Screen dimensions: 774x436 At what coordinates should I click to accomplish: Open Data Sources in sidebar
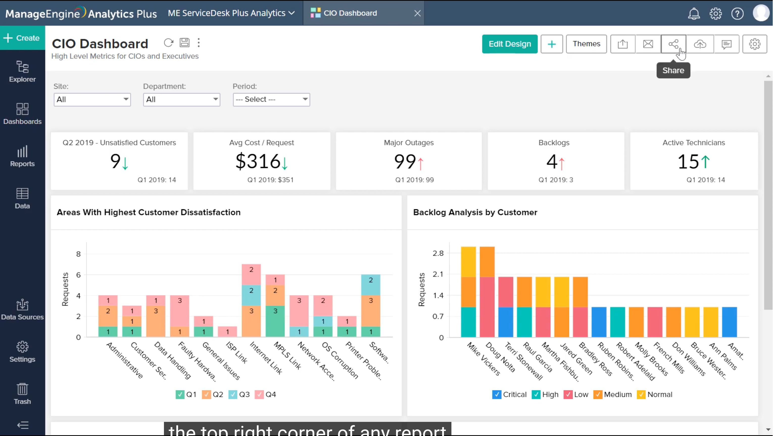(22, 310)
